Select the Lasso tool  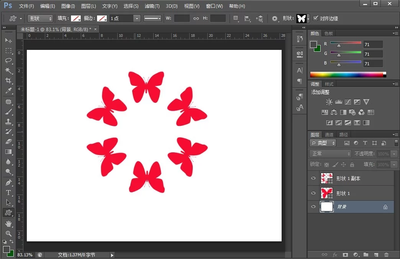[x=8, y=61]
